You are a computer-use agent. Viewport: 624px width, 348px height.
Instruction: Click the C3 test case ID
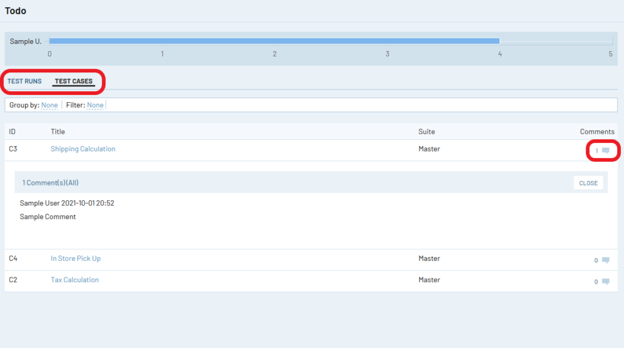tap(13, 149)
